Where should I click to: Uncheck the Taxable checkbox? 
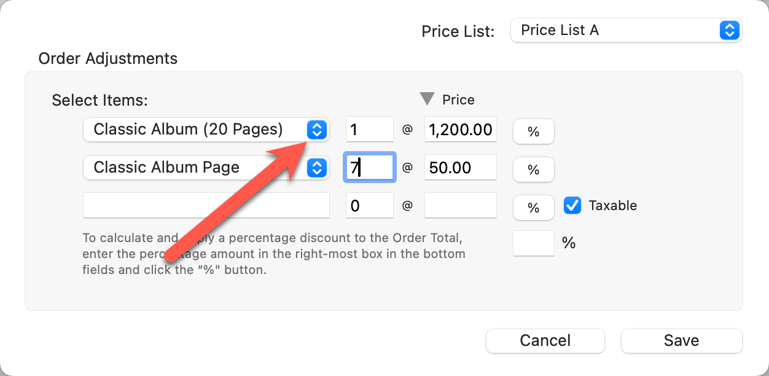572,206
